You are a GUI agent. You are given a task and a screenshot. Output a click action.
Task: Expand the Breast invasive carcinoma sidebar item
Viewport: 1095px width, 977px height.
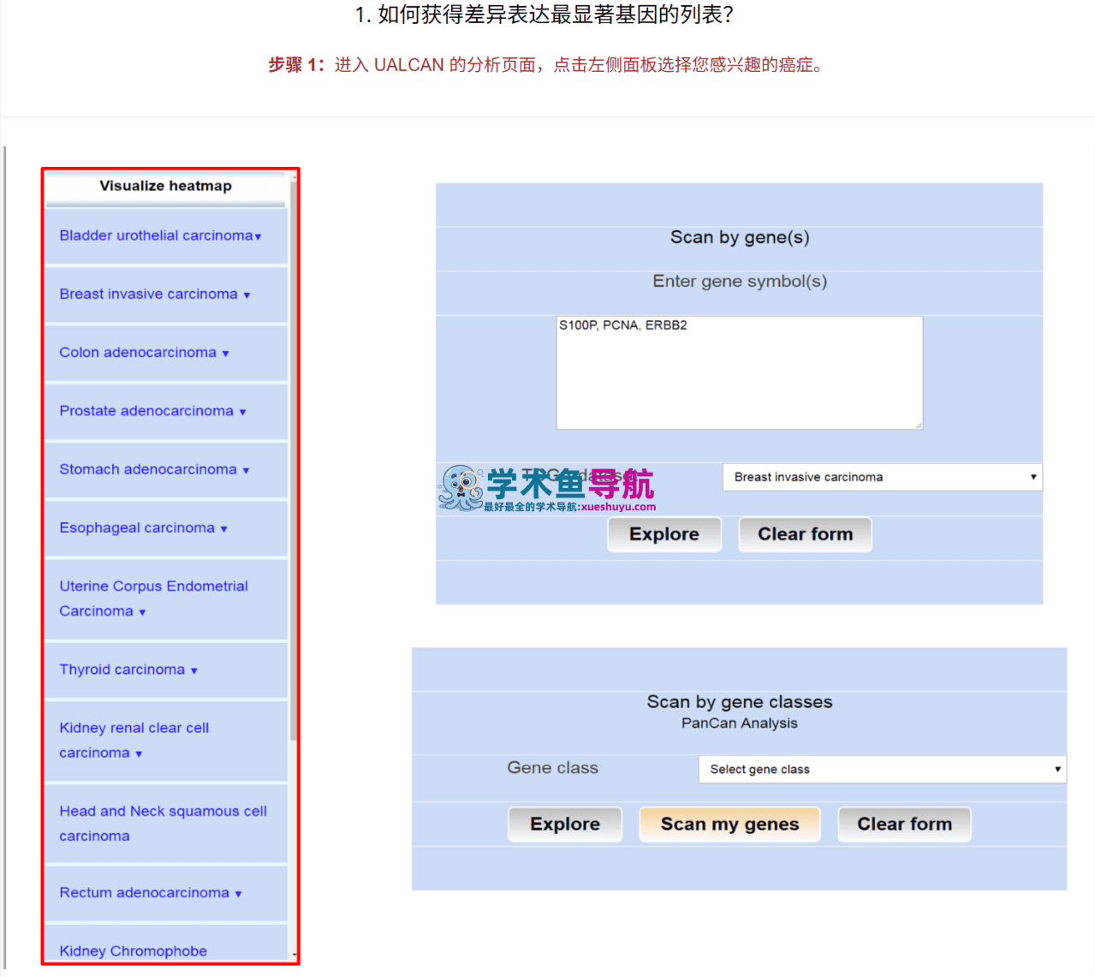[x=155, y=294]
